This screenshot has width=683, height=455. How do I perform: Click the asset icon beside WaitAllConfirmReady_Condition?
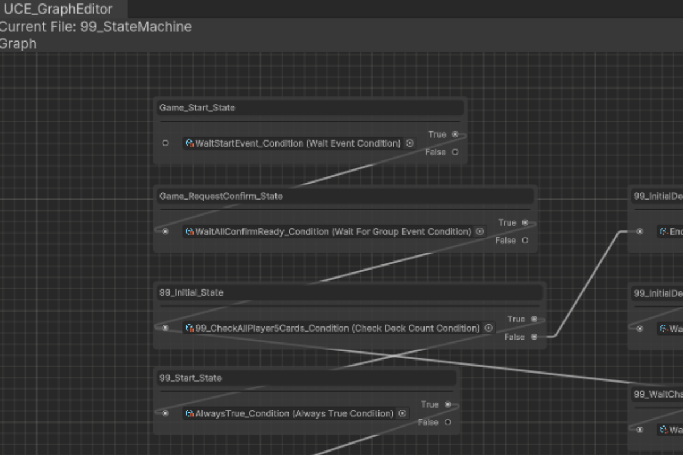click(x=190, y=231)
